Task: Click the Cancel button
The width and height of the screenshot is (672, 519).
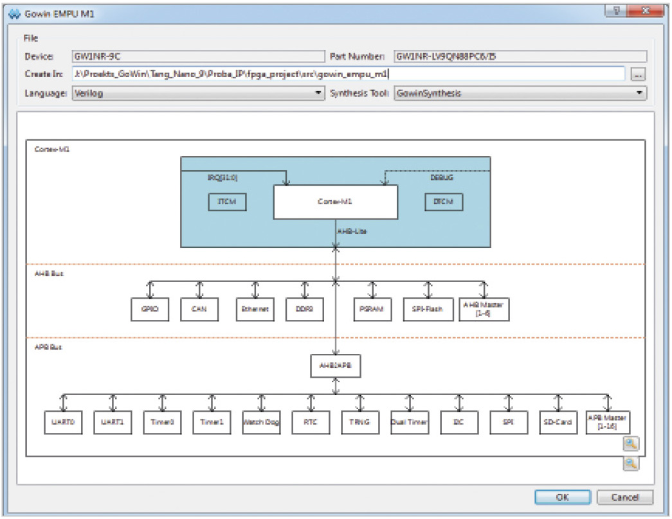Action: [x=624, y=497]
